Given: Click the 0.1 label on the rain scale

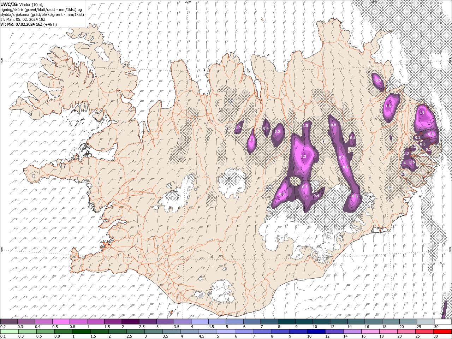Looking at the screenshot, I should [x=4, y=337].
